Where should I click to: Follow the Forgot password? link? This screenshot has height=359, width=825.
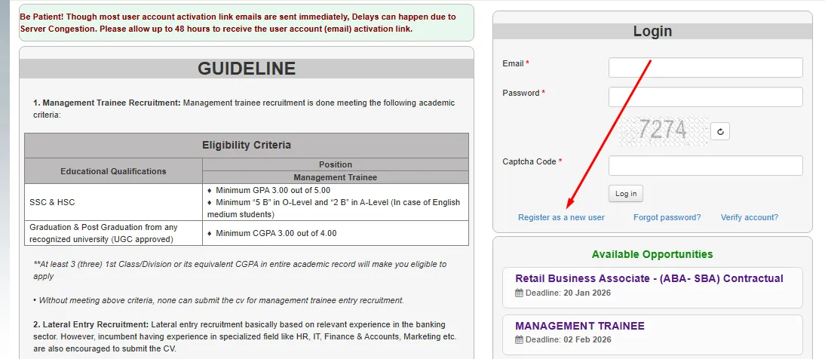click(x=667, y=217)
